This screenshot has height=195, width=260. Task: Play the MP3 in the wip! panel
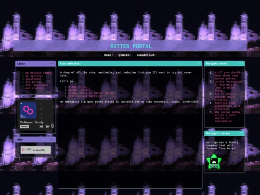click(x=24, y=150)
